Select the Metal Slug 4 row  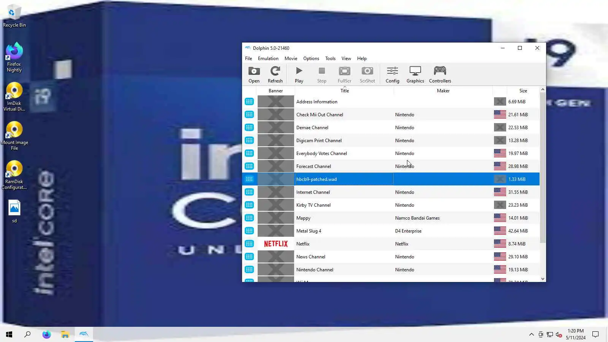[x=391, y=231]
